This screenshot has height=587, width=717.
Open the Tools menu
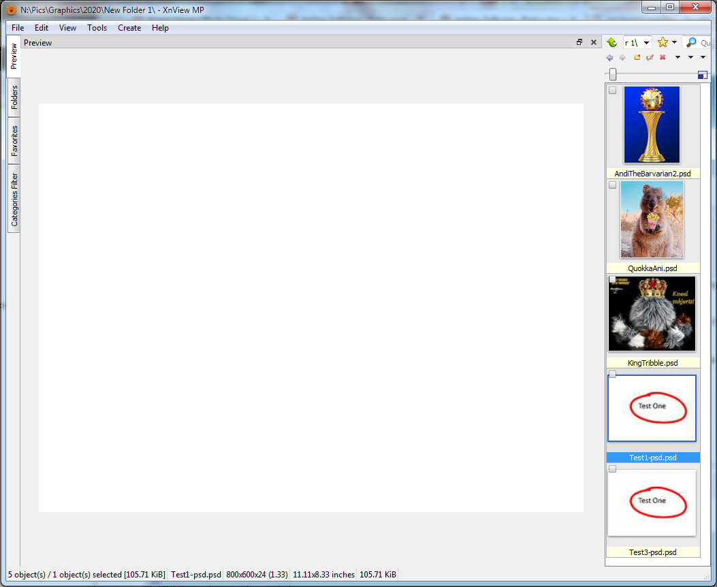[97, 28]
